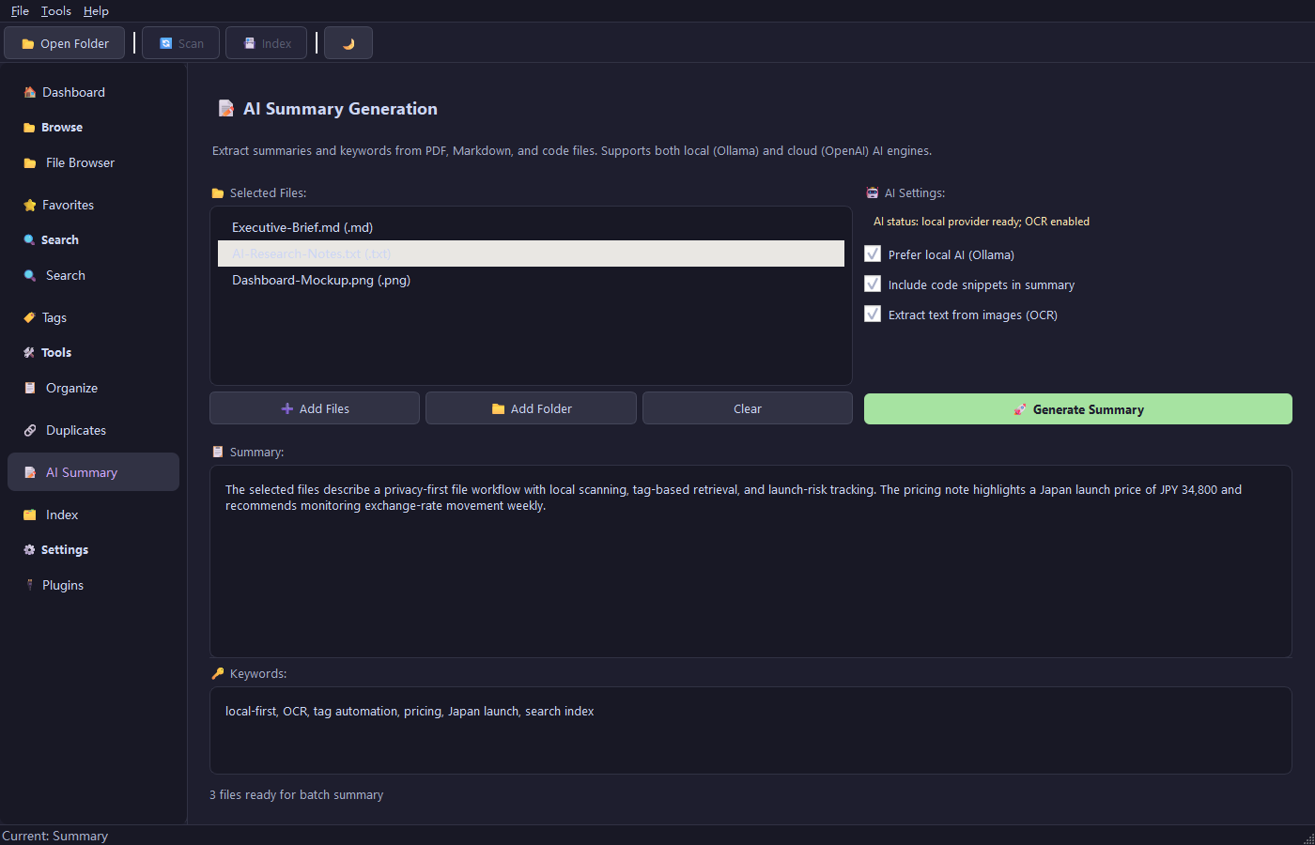The image size is (1315, 845).
Task: Click the Organize clipboard icon
Action: (29, 388)
